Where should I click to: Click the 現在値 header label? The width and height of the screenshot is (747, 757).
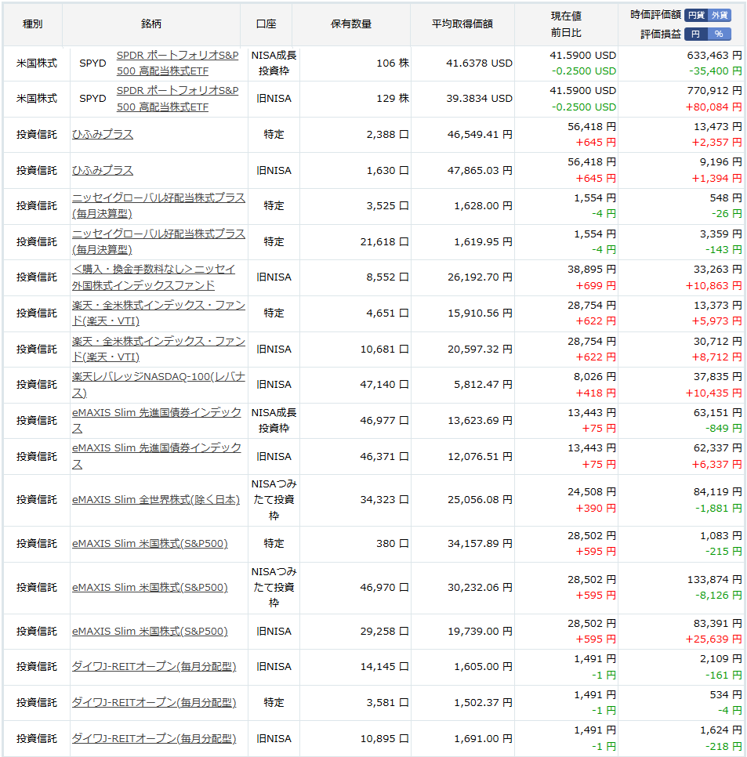point(566,16)
